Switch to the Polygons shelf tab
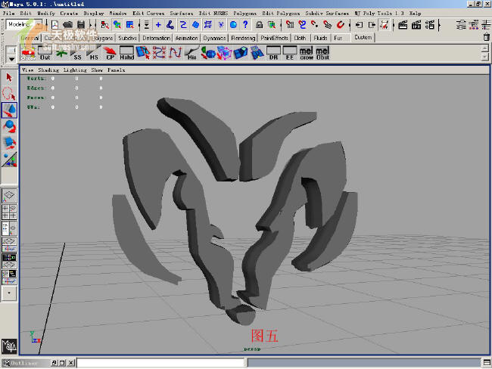This screenshot has height=369, width=492. 101,37
